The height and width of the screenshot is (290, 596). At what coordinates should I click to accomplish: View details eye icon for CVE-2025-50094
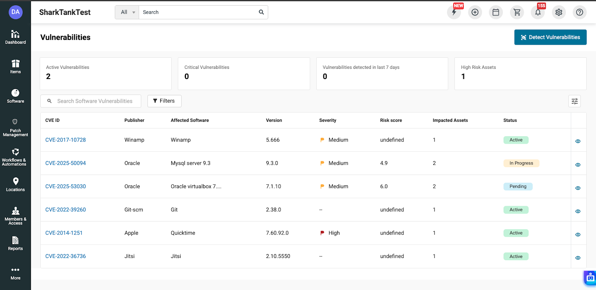[578, 165]
